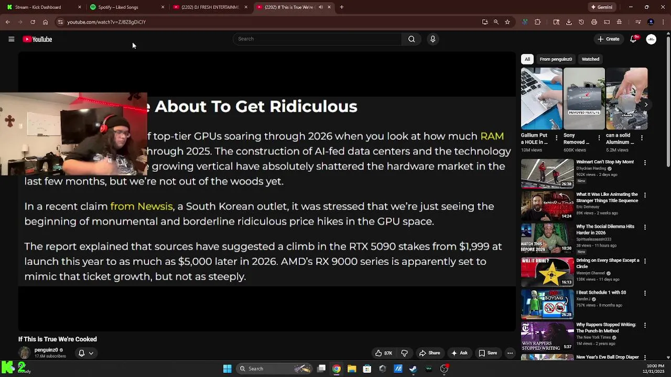Open File Explorer from taskbar
The image size is (671, 377).
coord(352,369)
